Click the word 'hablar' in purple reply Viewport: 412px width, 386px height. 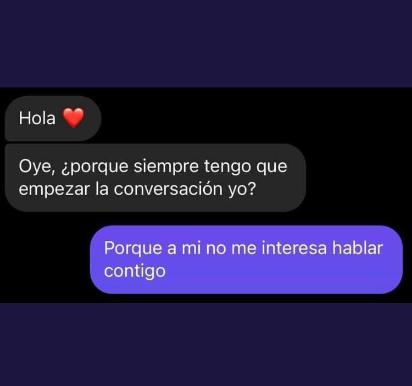pos(358,248)
